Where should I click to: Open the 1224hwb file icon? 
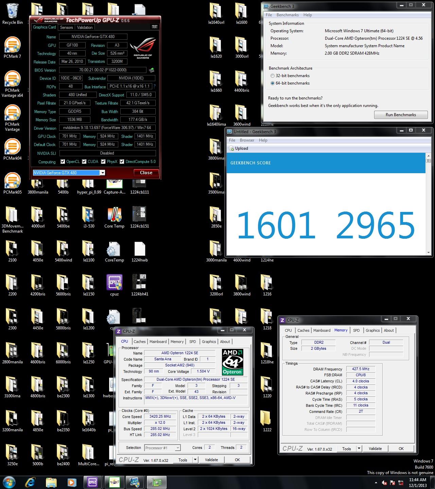[x=140, y=251]
